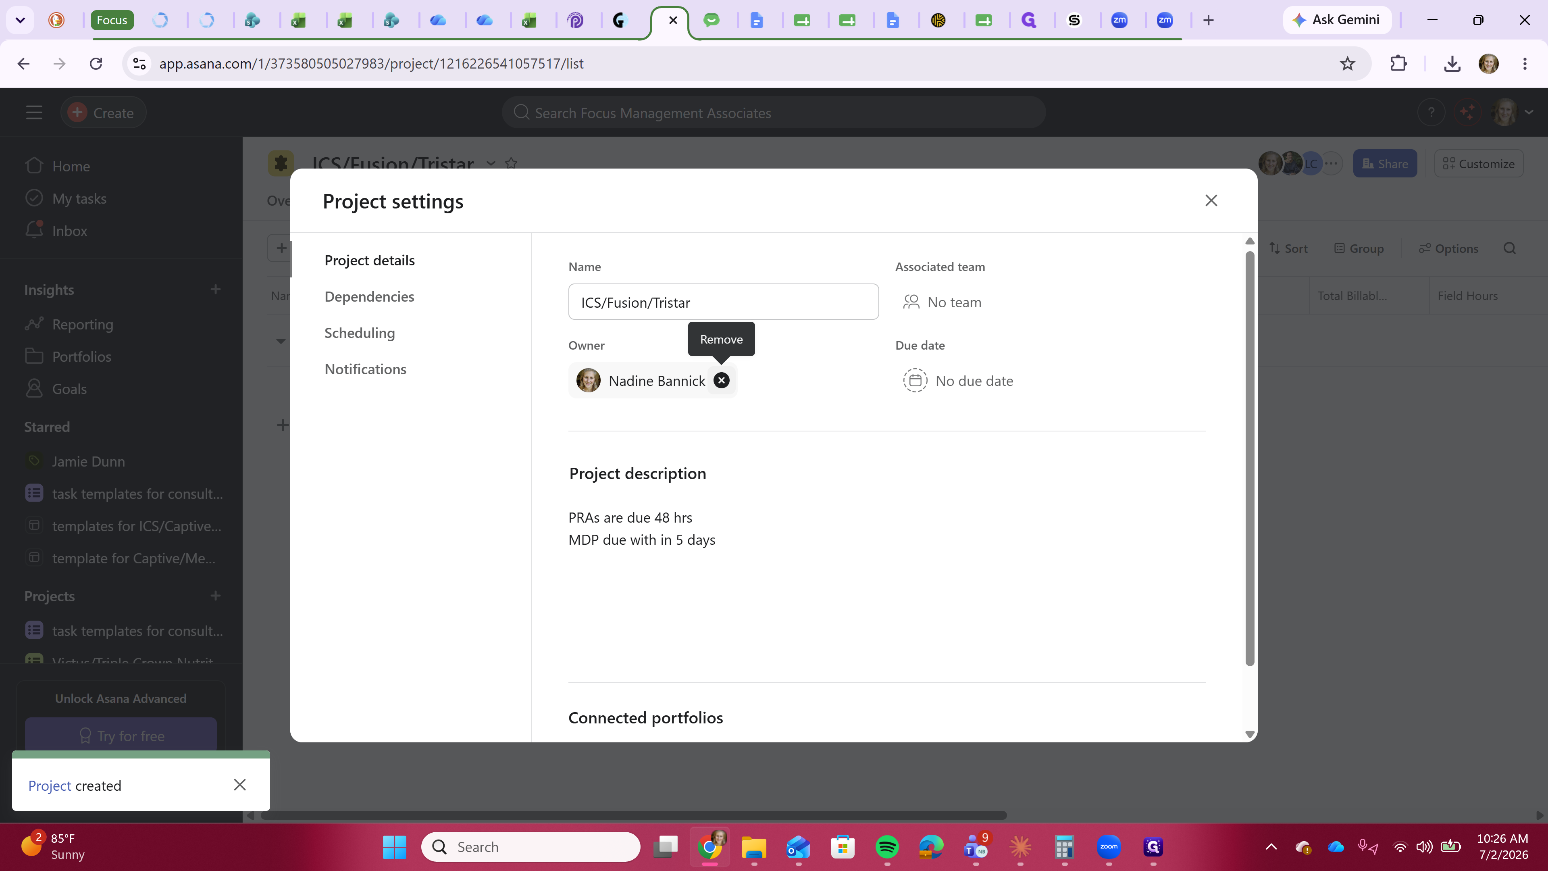Click Ask Gemini button
Image resolution: width=1548 pixels, height=871 pixels.
1336,20
